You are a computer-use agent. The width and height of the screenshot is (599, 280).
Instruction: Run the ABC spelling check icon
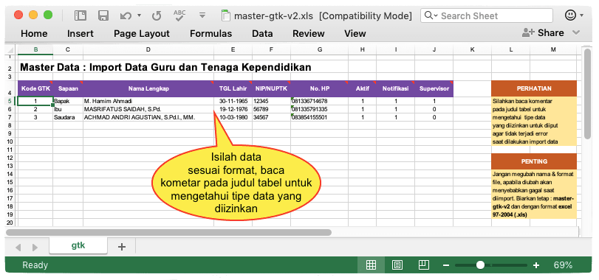point(179,15)
